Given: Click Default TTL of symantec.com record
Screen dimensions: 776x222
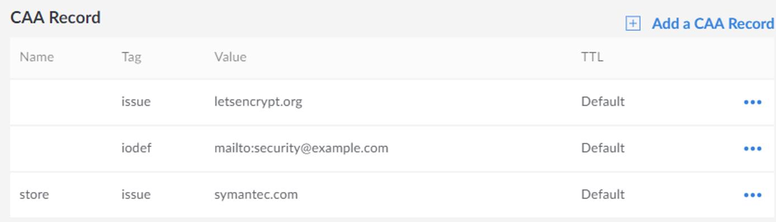Looking at the screenshot, I should click(603, 195).
